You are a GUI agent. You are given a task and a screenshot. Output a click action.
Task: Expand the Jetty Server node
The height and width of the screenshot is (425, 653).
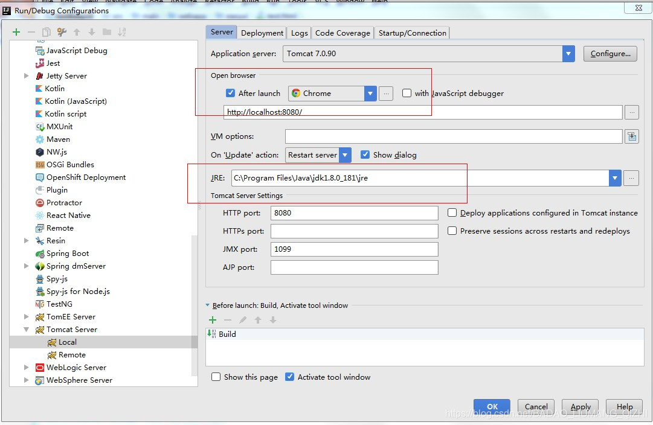click(x=26, y=75)
